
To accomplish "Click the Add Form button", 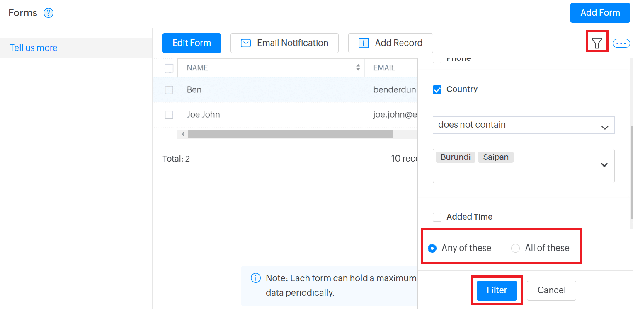I will [x=600, y=13].
